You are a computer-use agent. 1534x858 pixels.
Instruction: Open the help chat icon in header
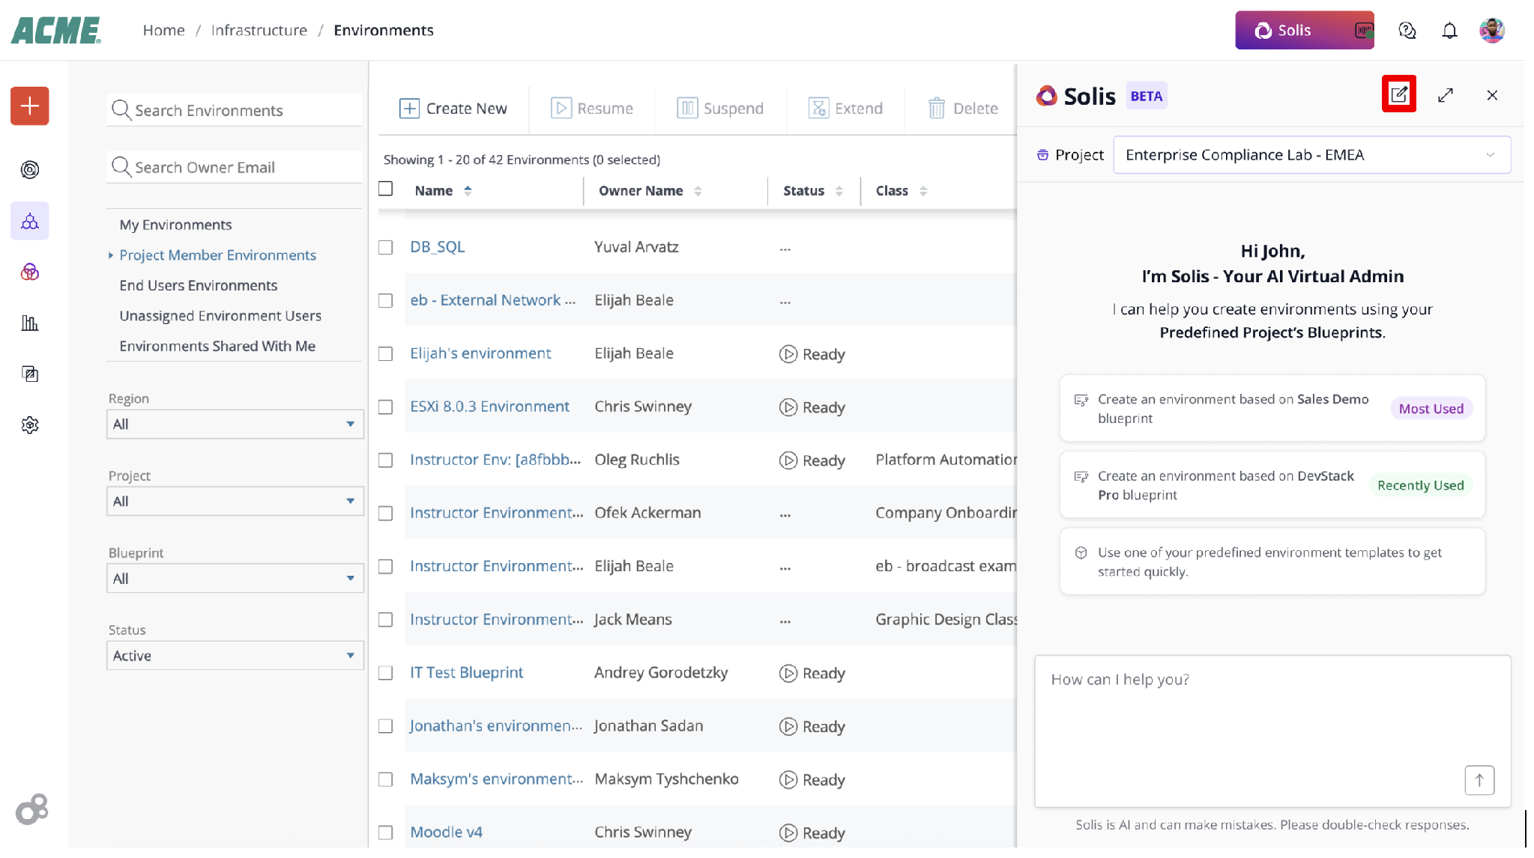point(1407,30)
